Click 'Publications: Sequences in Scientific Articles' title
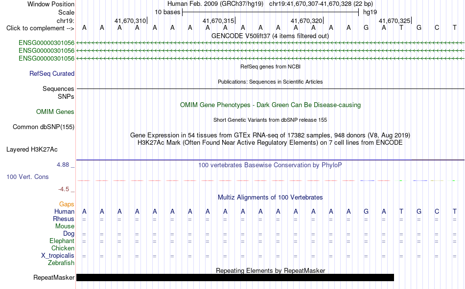The width and height of the screenshot is (465, 289). coord(270,82)
